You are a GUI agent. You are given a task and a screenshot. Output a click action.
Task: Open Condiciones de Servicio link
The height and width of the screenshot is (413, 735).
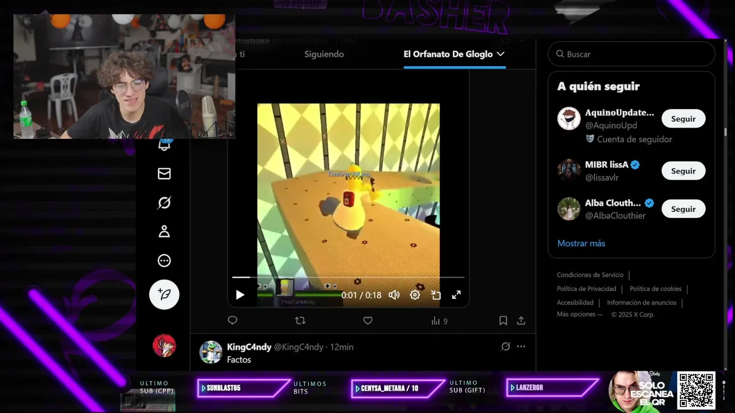pos(590,275)
